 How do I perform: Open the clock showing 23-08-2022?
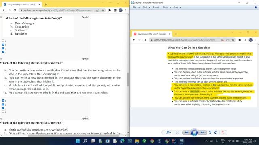pyautogui.click(x=246, y=141)
